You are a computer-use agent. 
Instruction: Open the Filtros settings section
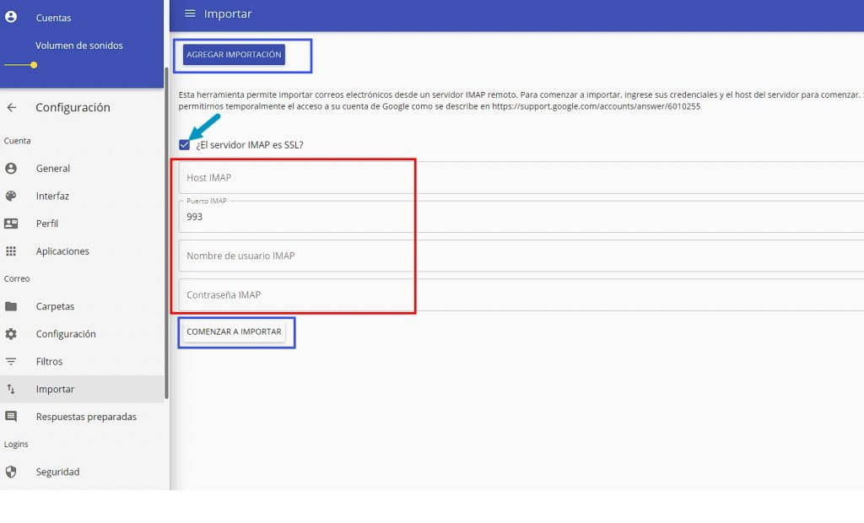coord(52,361)
